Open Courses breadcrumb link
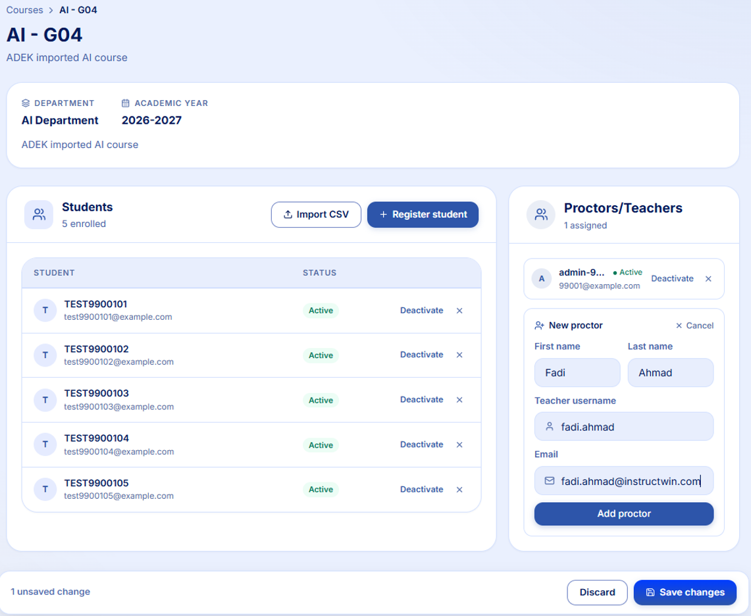751x616 pixels. click(x=24, y=10)
